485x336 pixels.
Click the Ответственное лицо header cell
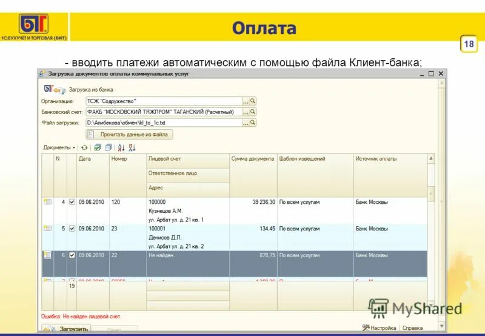[188, 175]
